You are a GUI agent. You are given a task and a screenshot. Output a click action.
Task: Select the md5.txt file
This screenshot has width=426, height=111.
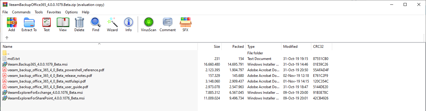[x=13, y=59]
